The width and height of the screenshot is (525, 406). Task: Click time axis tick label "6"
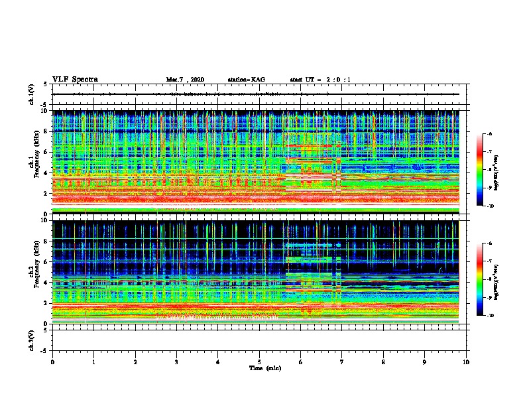point(301,362)
